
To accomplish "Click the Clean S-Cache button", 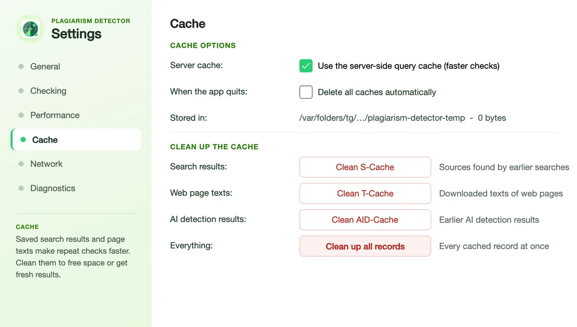I will coord(365,167).
